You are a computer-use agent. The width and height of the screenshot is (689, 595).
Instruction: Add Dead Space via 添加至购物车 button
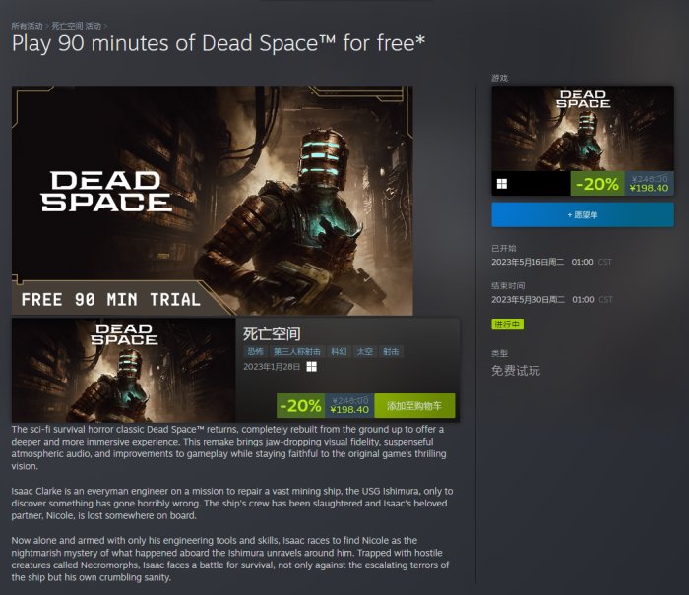point(414,406)
